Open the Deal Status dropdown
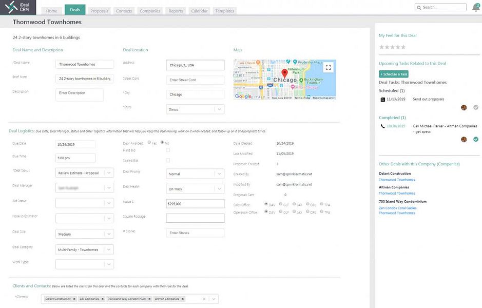Screen dimensions: 482x308 tap(85, 173)
